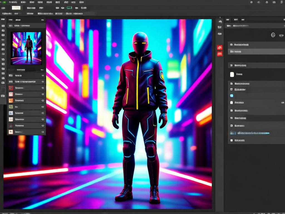
Task: Click the neon city figure on the main canvas
Action: point(140,118)
